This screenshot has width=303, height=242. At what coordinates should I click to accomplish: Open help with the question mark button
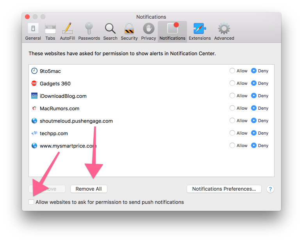[270, 189]
